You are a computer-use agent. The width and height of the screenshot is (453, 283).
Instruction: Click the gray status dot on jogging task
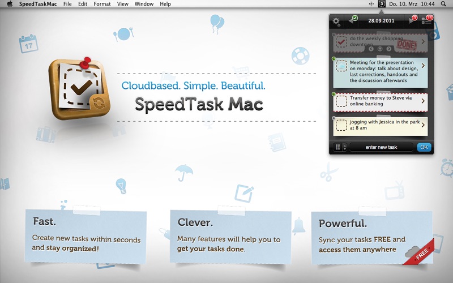[x=334, y=118]
